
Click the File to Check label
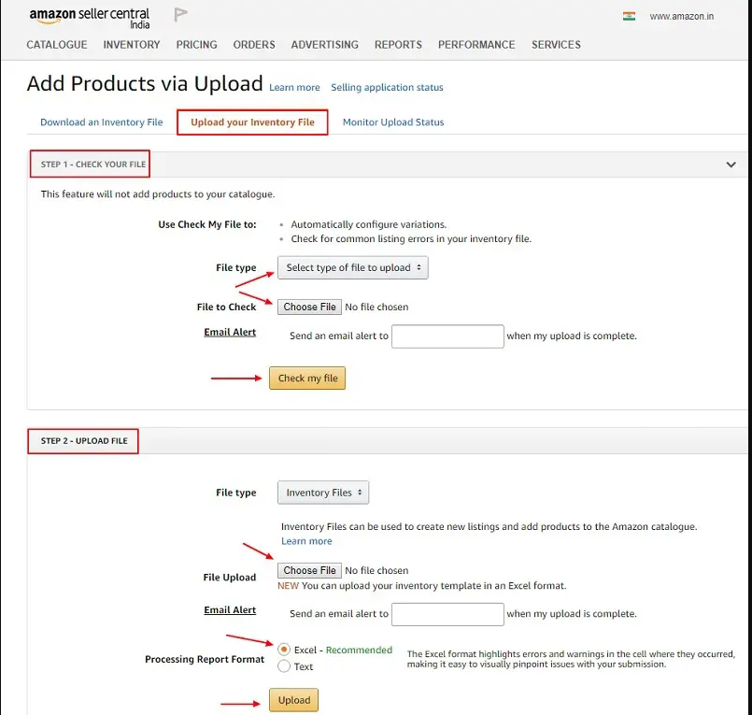tap(226, 307)
